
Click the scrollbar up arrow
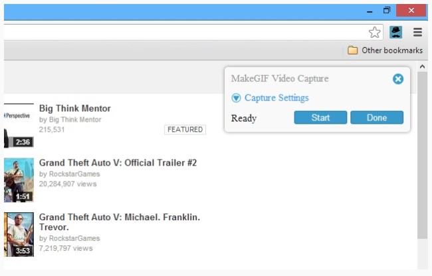click(422, 67)
